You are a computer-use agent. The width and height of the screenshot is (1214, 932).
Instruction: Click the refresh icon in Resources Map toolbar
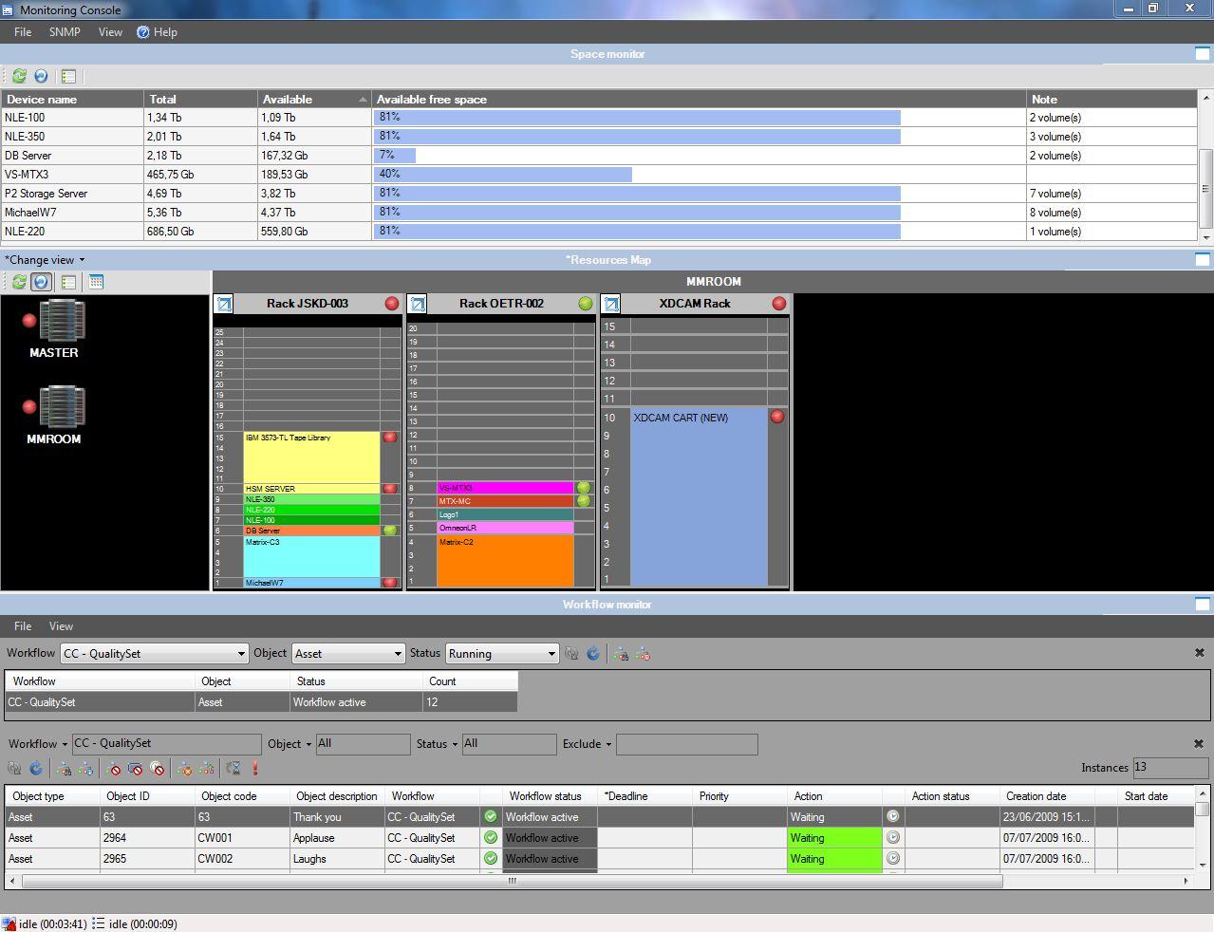[x=18, y=281]
